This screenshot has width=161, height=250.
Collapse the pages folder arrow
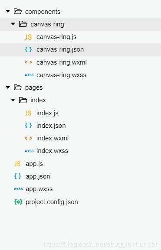(x=8, y=88)
